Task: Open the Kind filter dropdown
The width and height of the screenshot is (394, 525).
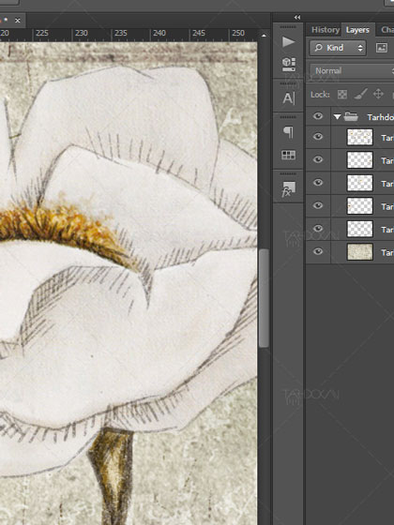Action: [x=338, y=48]
